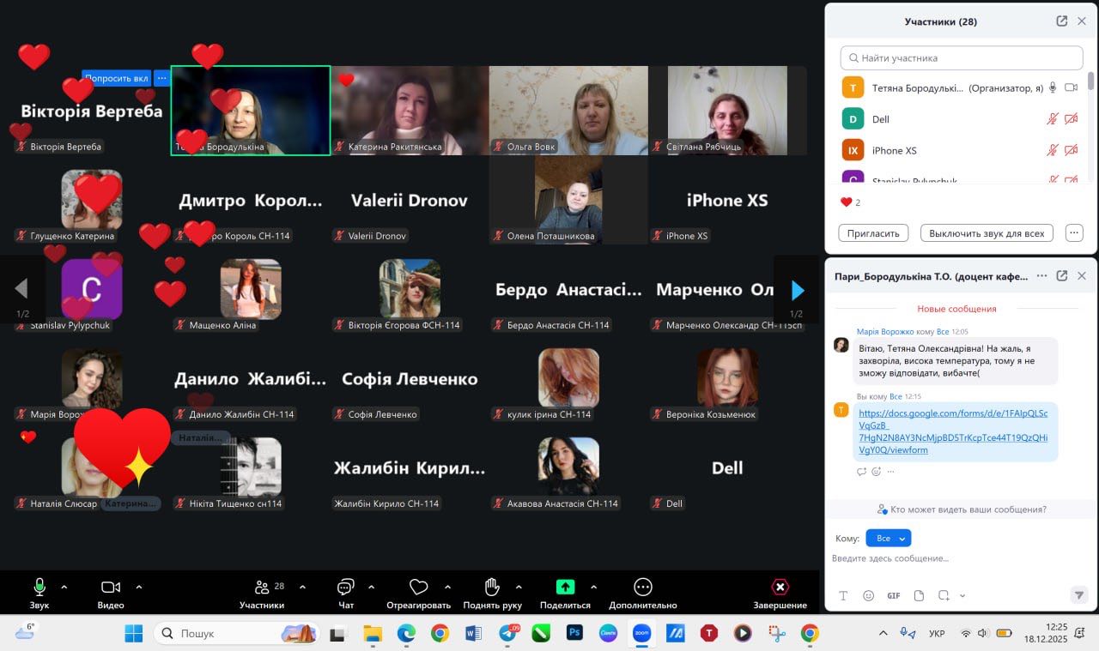
Task: Click the green Поделиться share screen icon
Action: [x=565, y=588]
